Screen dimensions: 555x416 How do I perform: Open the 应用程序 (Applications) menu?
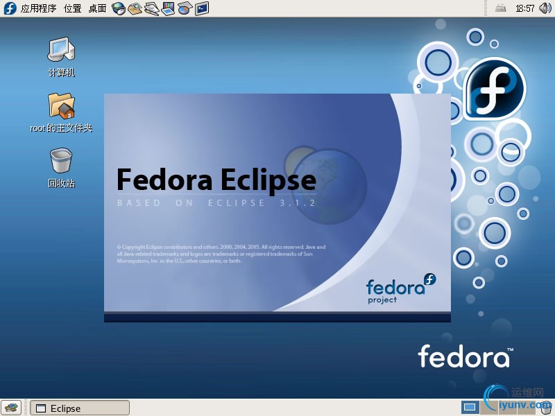pos(38,8)
